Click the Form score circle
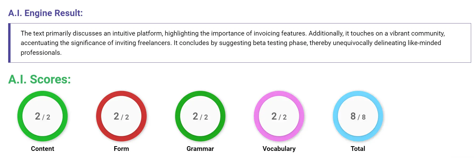This screenshot has height=158, width=474. pyautogui.click(x=121, y=116)
